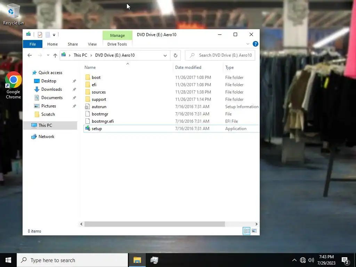Select the support folder
356x267 pixels.
coord(171,99)
